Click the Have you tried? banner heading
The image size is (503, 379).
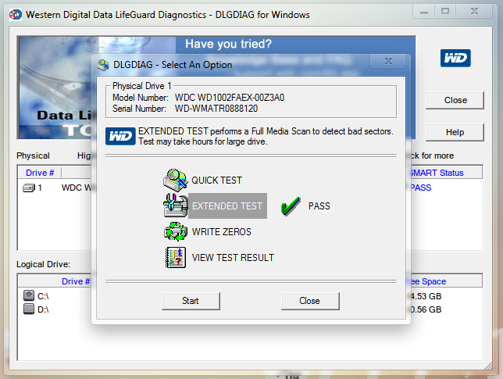pyautogui.click(x=228, y=44)
